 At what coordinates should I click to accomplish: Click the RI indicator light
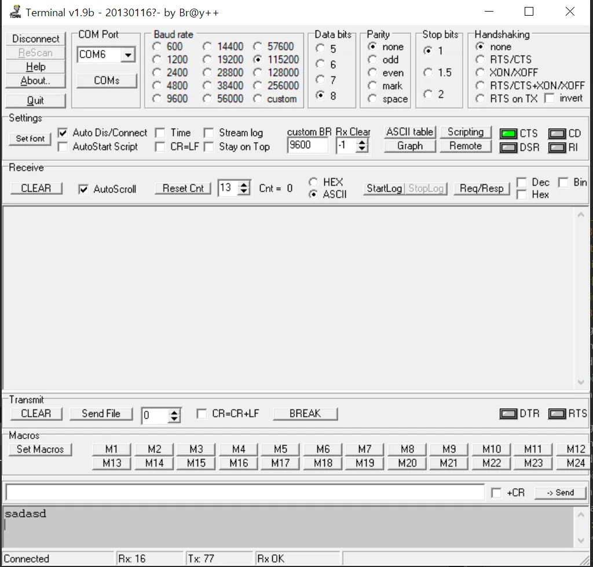click(x=557, y=148)
